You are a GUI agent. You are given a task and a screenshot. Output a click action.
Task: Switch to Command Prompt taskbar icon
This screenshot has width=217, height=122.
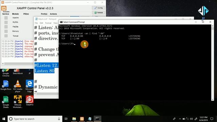point(97,119)
